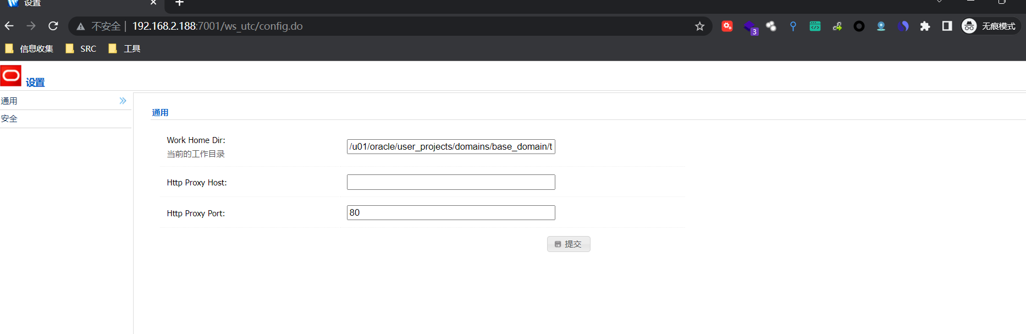Open the purple extension with badge 3

pos(750,26)
